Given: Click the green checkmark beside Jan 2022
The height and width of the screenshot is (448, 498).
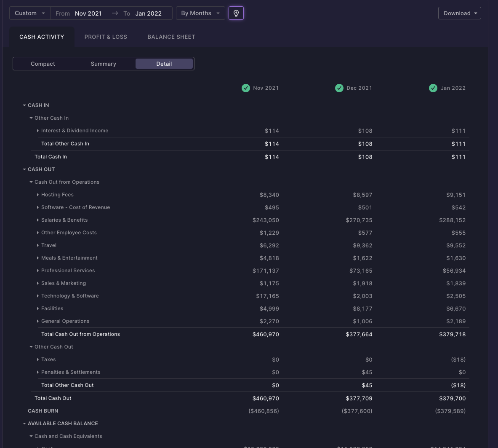Looking at the screenshot, I should 433,88.
